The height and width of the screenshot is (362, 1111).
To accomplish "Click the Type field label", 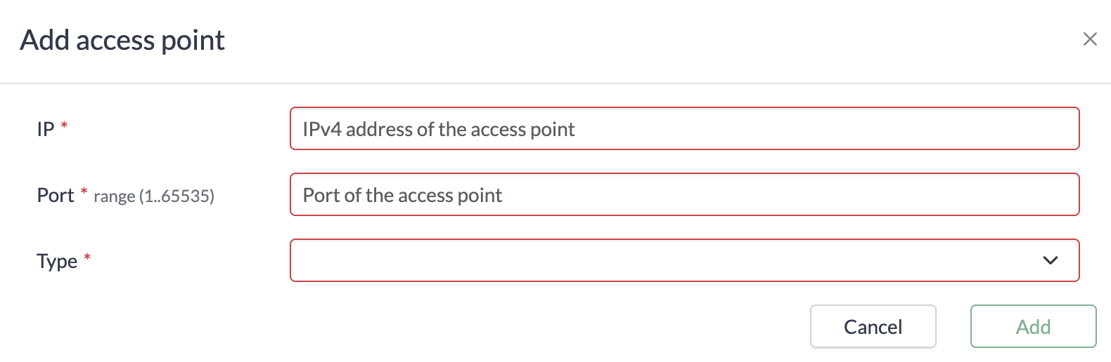I will pyautogui.click(x=57, y=261).
